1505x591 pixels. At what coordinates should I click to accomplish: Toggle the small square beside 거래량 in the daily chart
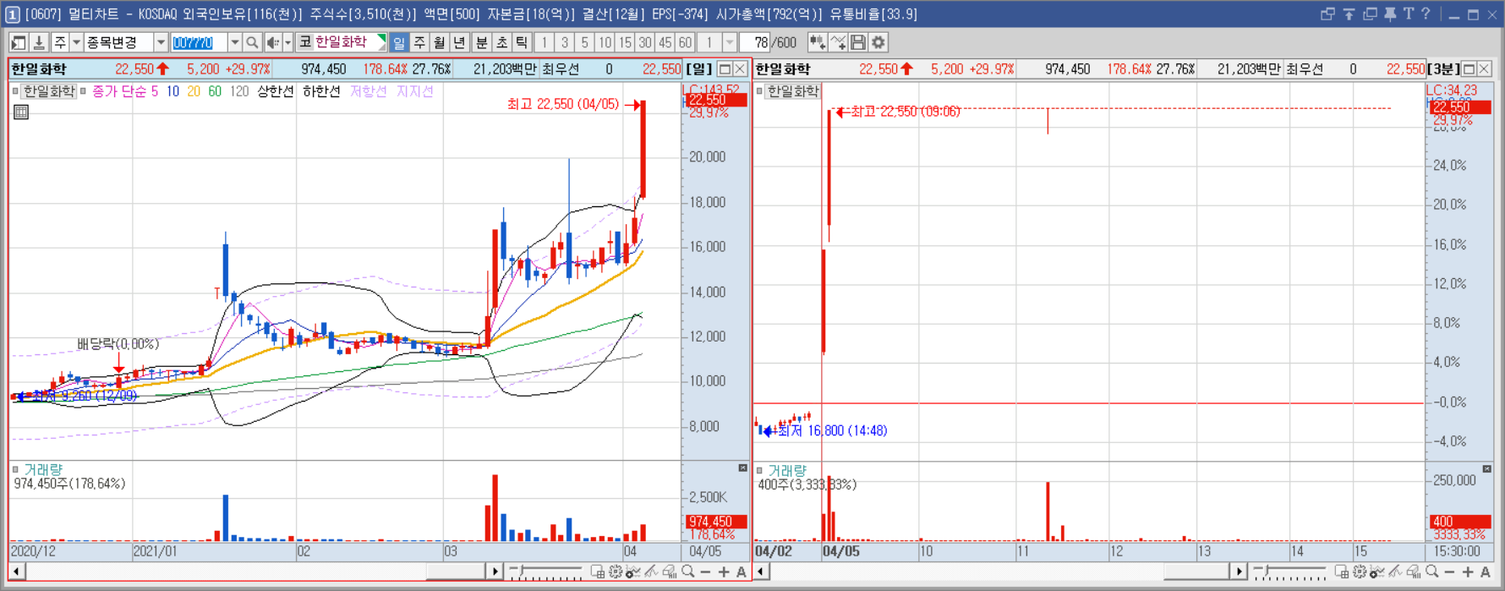coord(15,469)
